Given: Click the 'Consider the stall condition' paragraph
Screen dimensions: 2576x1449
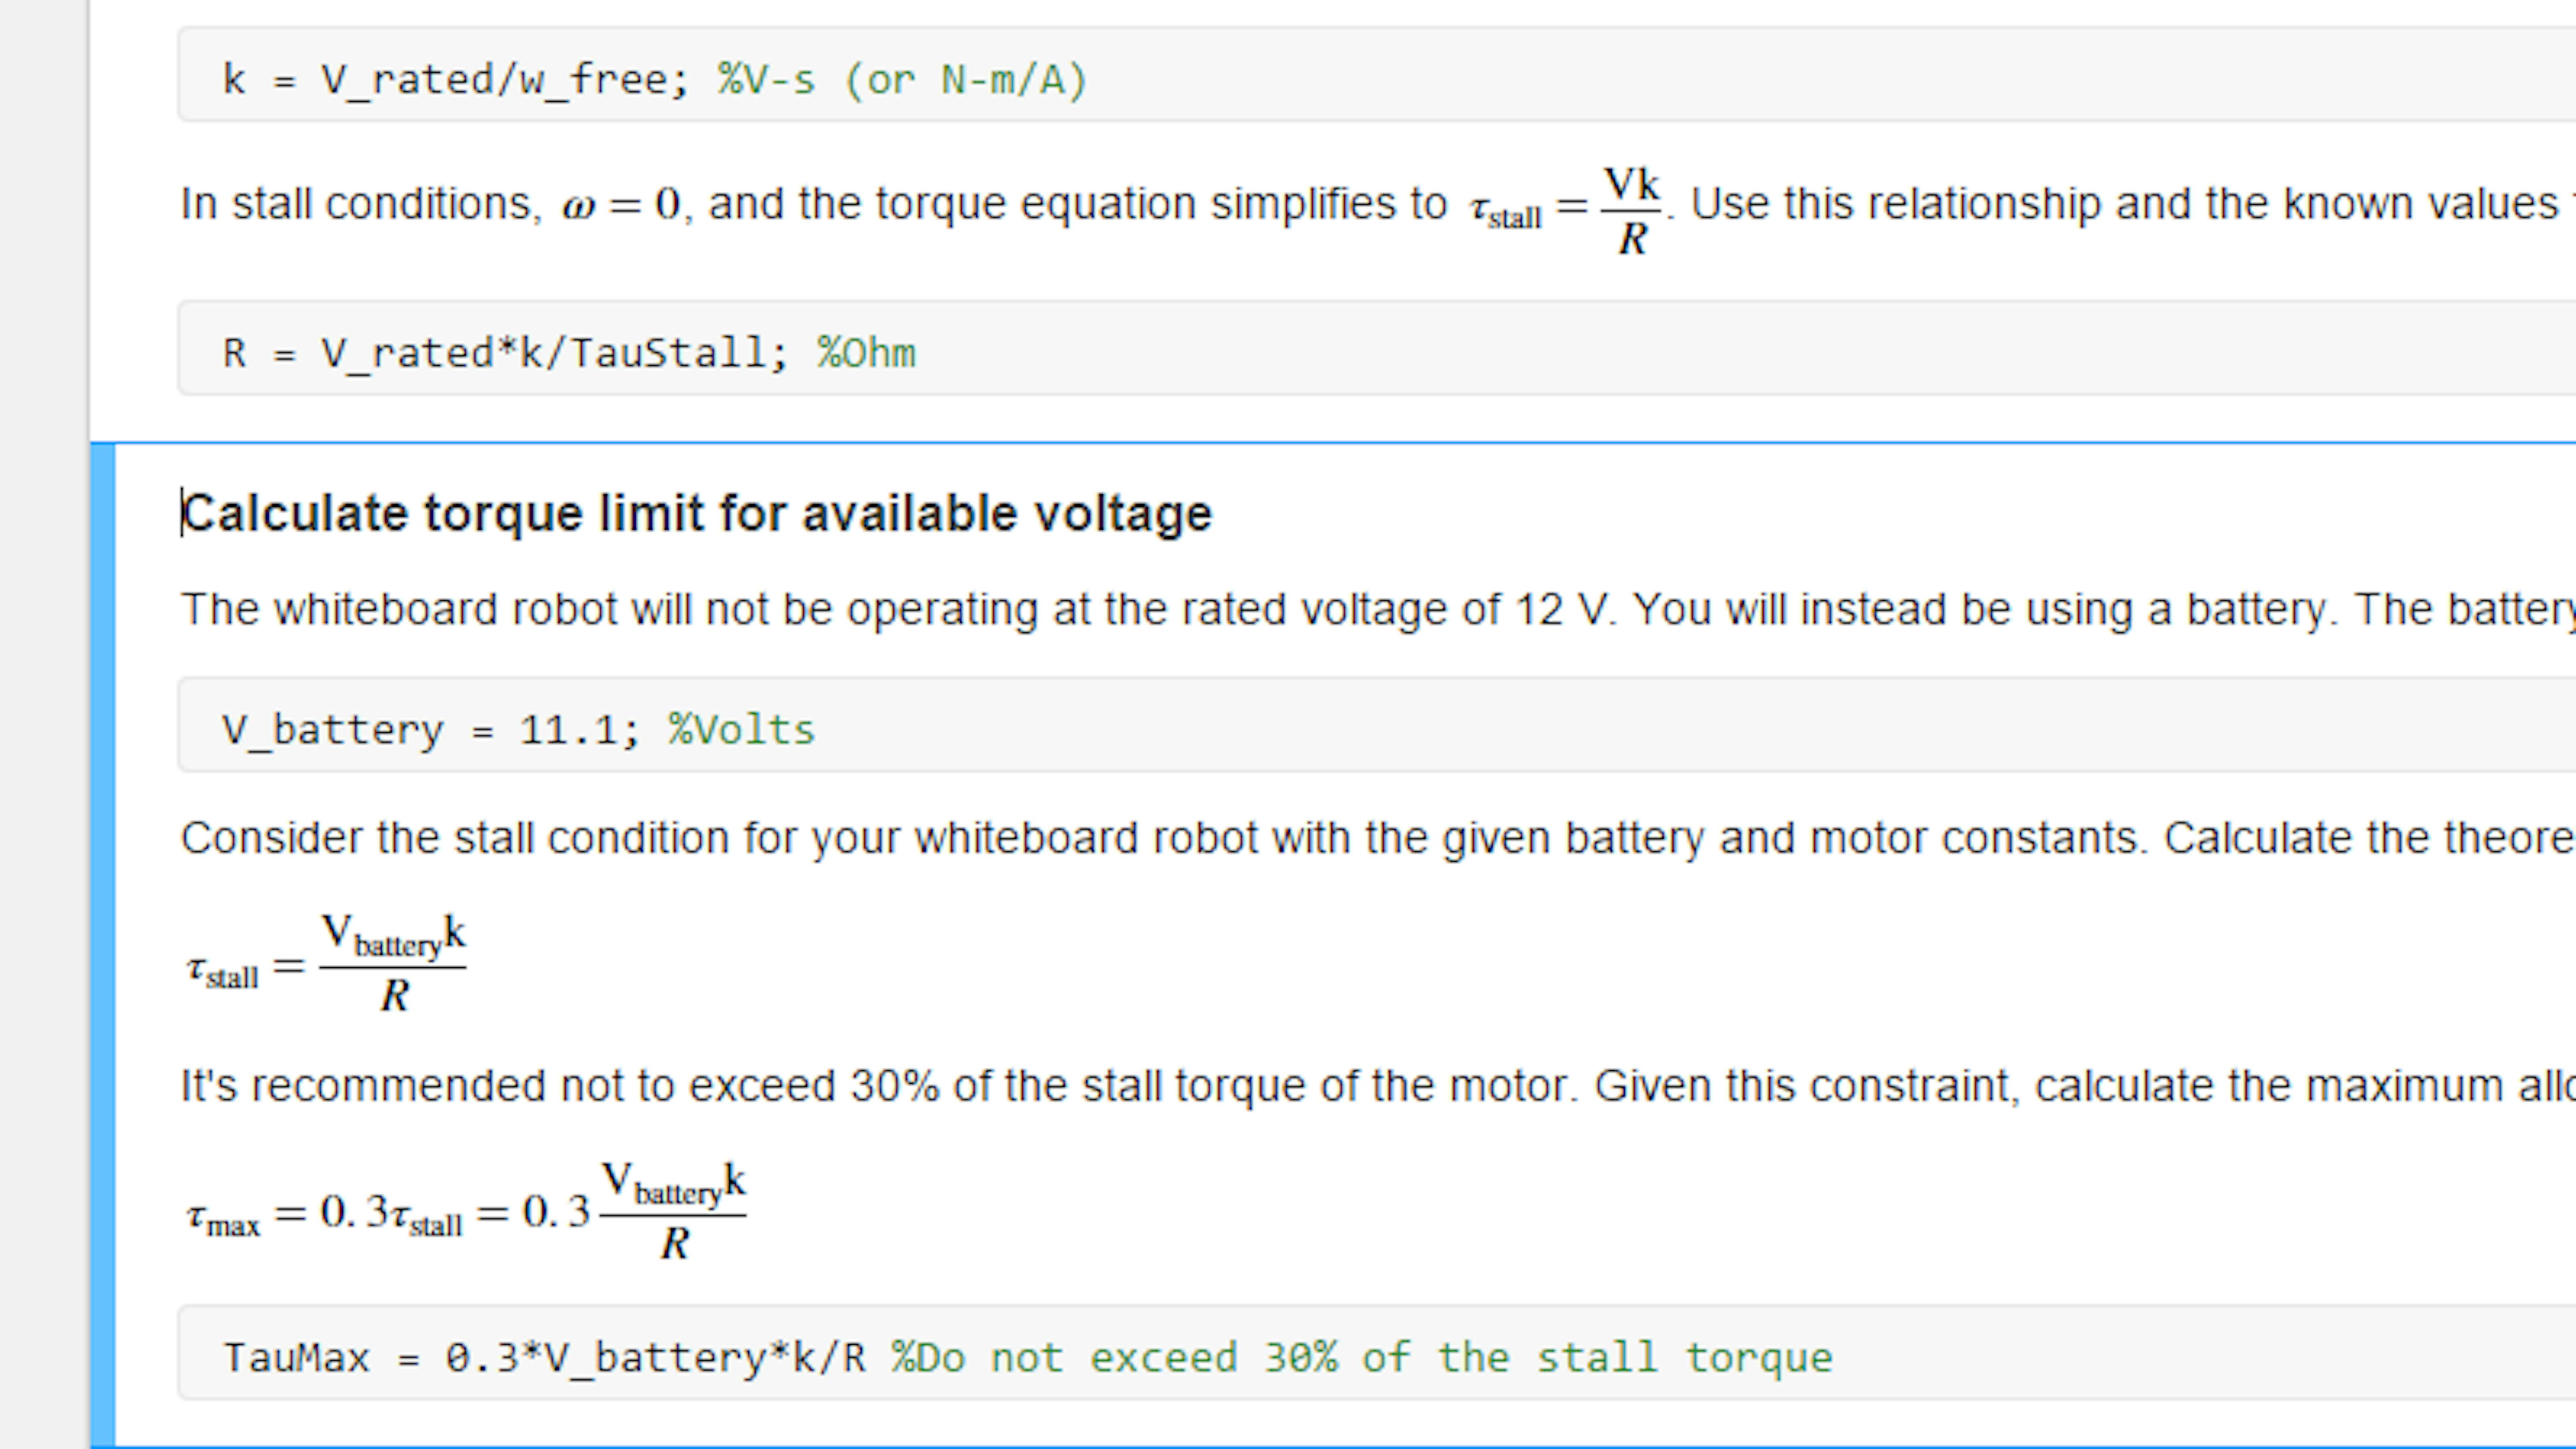Looking at the screenshot, I should 1378,838.
